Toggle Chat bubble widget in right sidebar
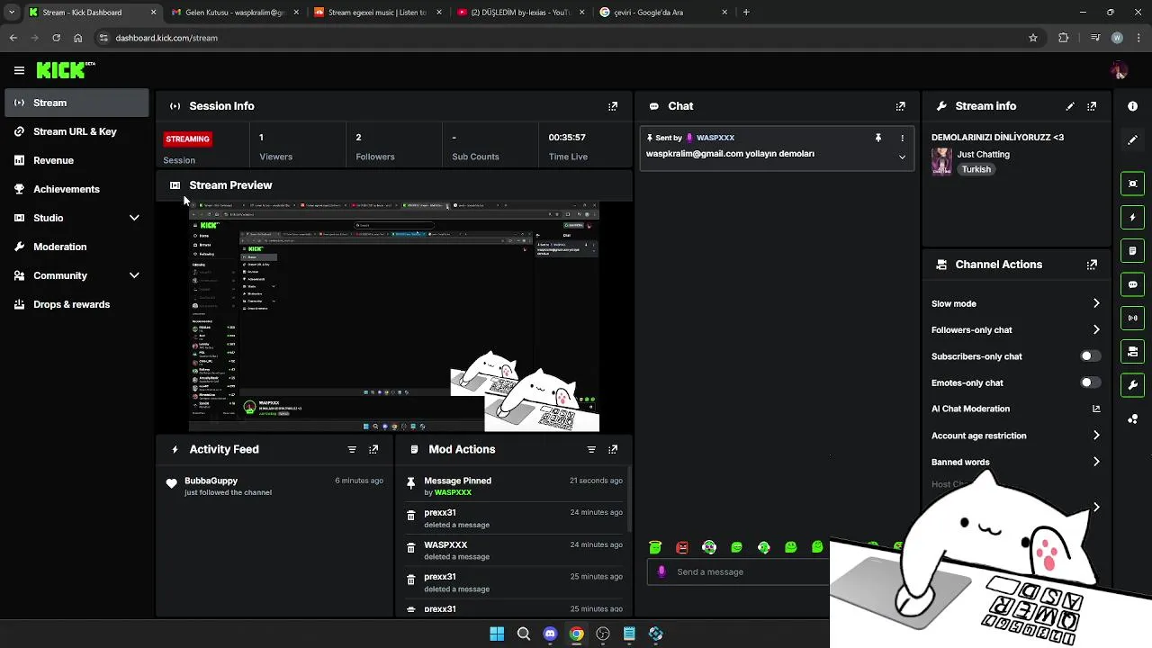Viewport: 1152px width, 648px height. tap(1132, 284)
